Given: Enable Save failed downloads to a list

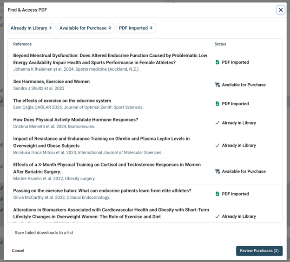Looking at the screenshot, I should click(10, 233).
